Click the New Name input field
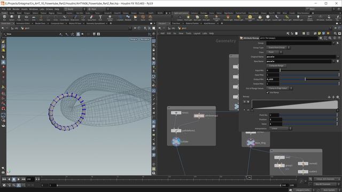 (x=299, y=61)
